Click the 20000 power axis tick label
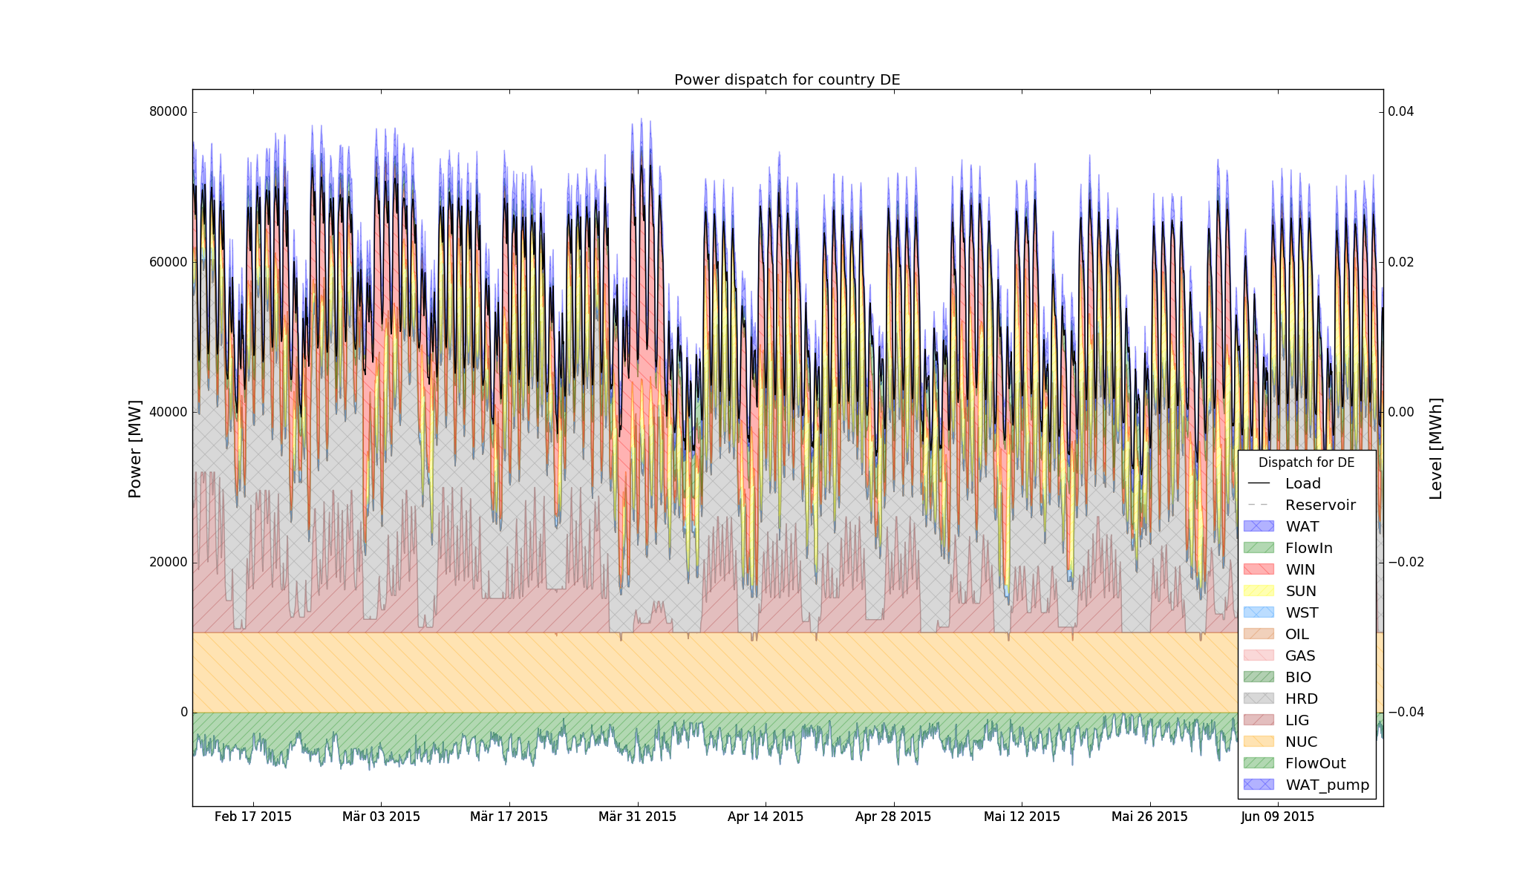The height and width of the screenshot is (896, 1537). [169, 562]
